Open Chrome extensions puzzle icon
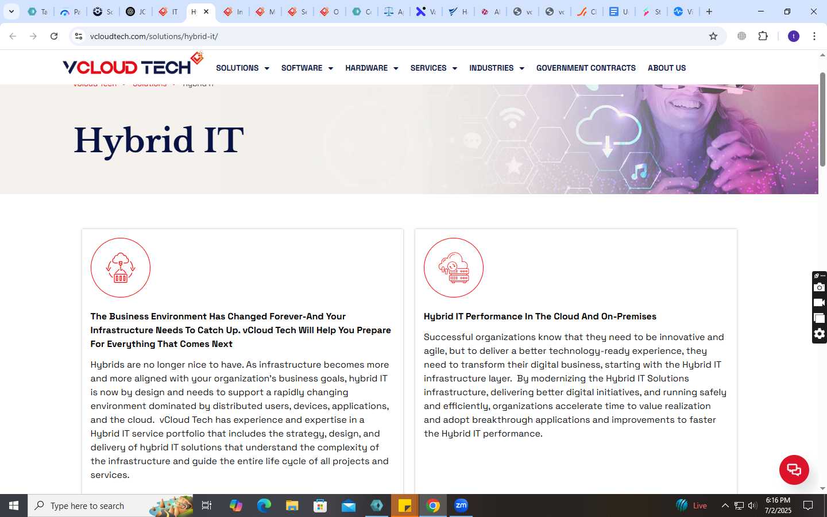 click(x=763, y=36)
